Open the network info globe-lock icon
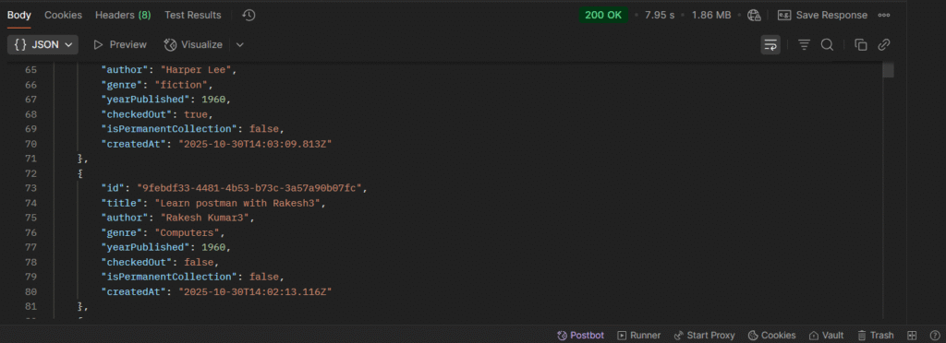946x343 pixels. click(754, 15)
